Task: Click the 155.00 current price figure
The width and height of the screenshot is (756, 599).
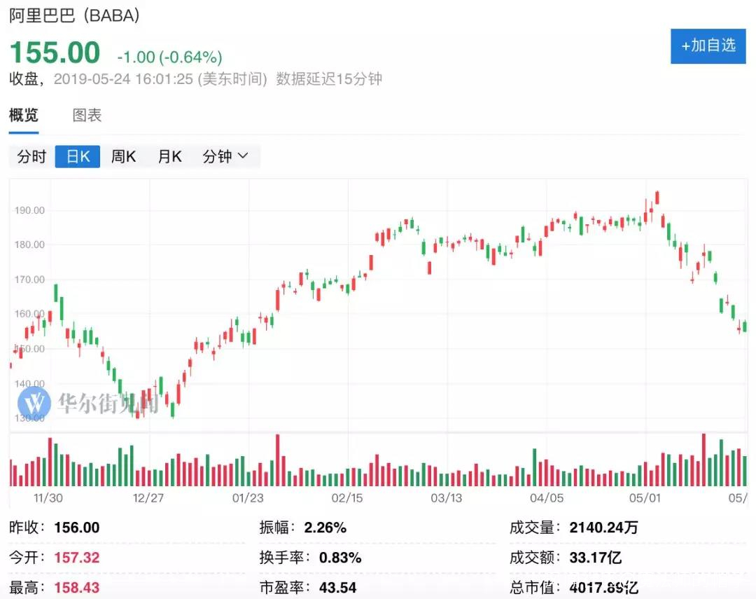Action: [x=55, y=54]
